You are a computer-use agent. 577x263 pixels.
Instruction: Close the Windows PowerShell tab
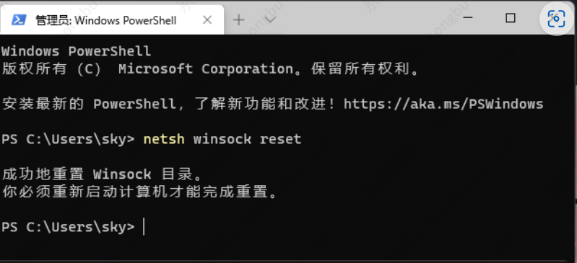click(207, 20)
